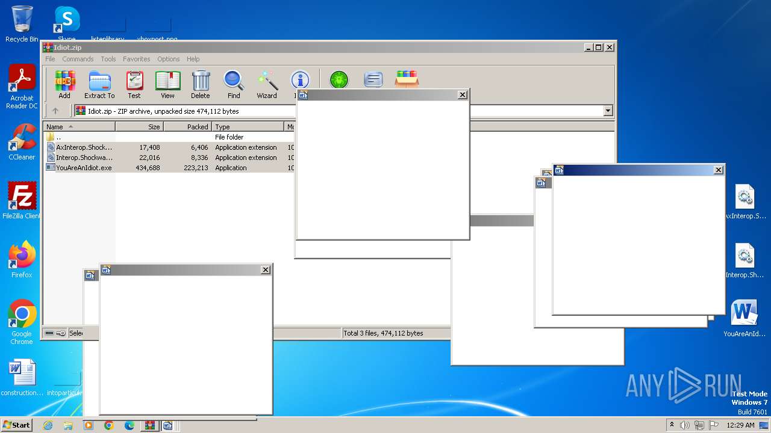Click the Delete trash can icon
The height and width of the screenshot is (433, 771).
click(201, 85)
